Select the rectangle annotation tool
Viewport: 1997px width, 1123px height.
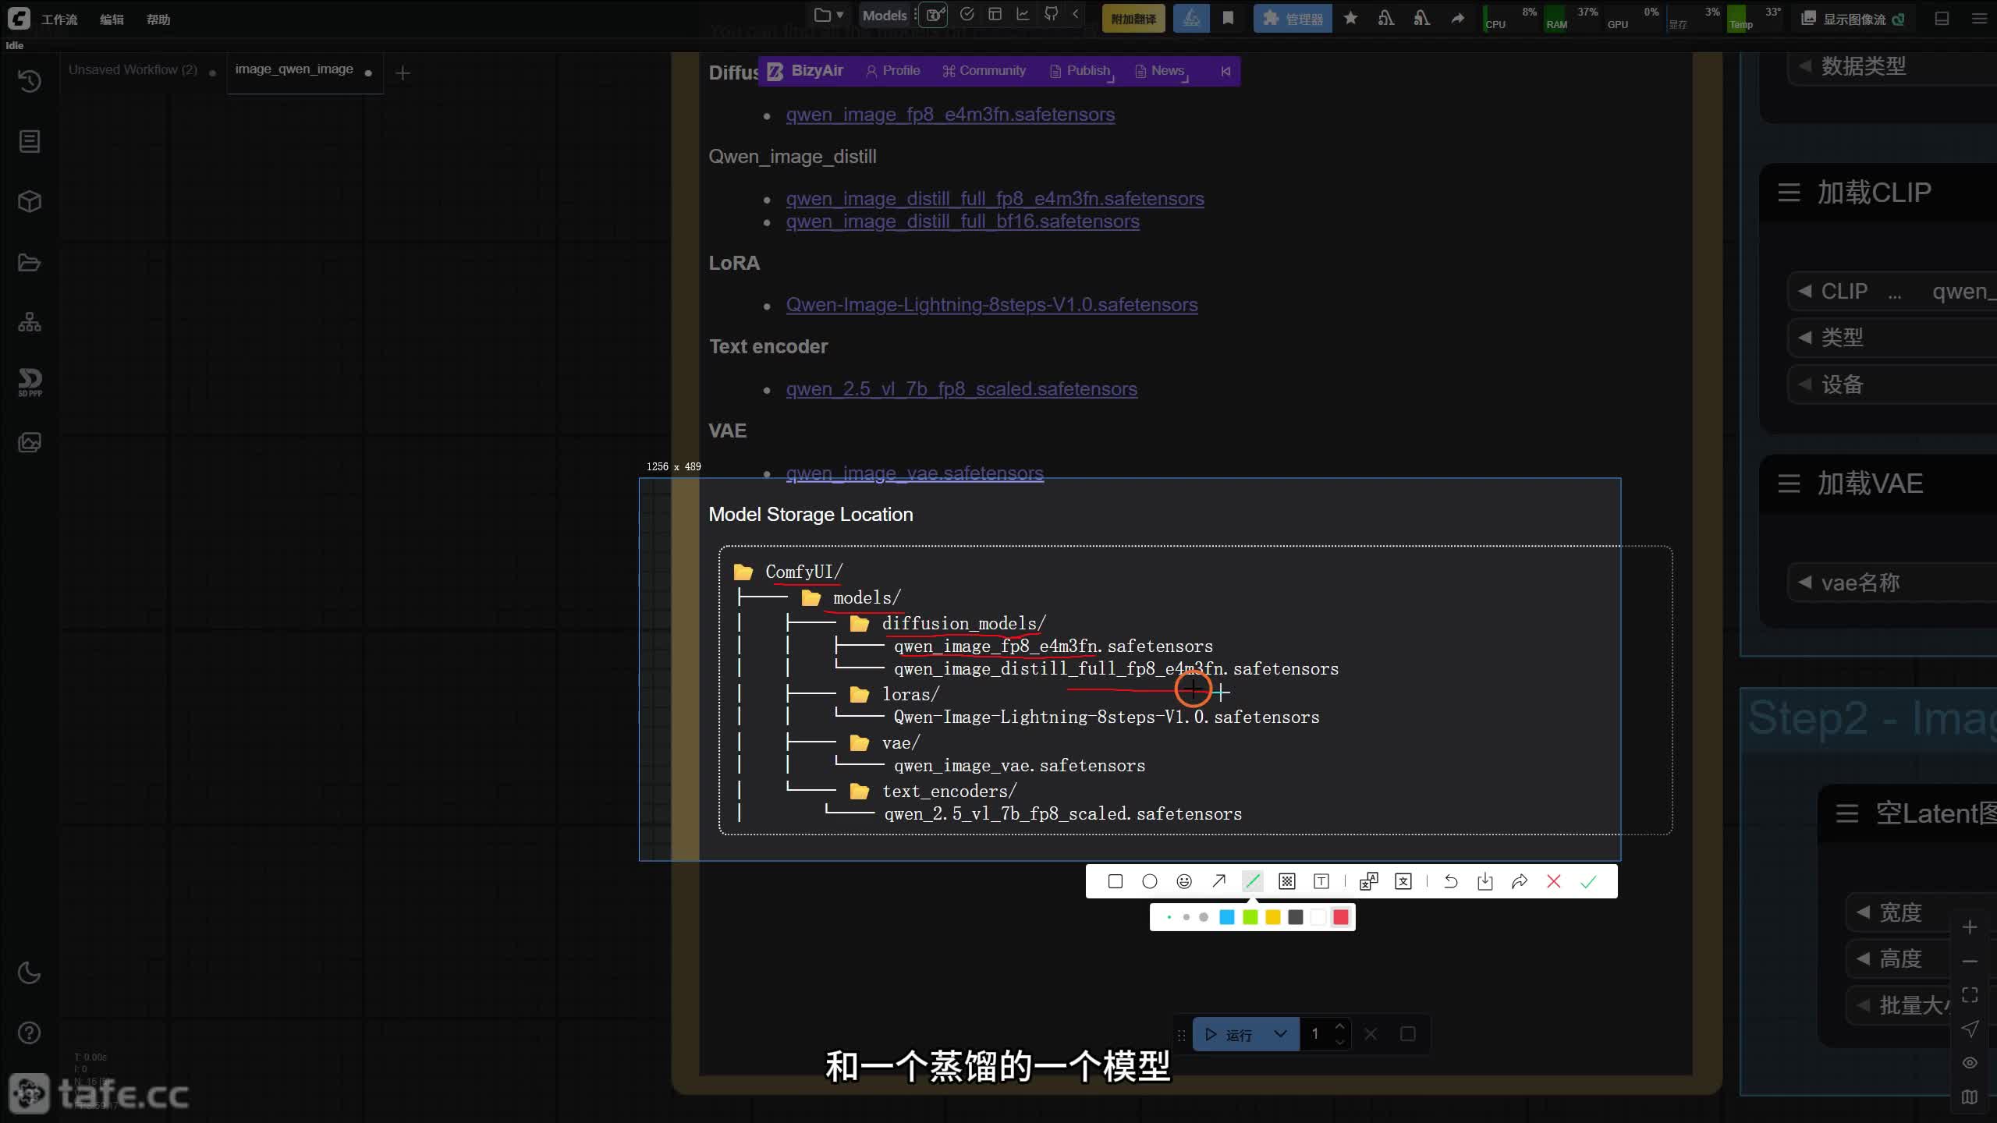pyautogui.click(x=1115, y=881)
